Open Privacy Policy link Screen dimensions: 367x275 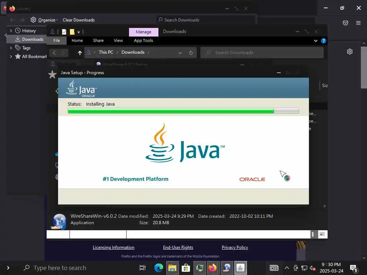point(235,247)
